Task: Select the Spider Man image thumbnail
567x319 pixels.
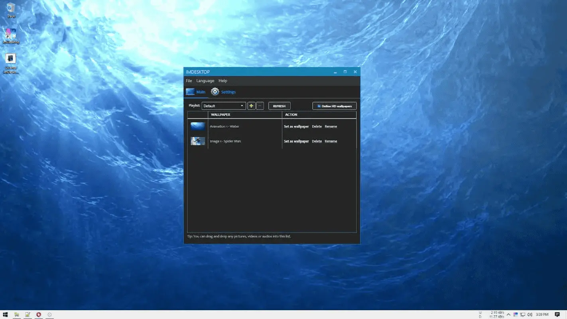Action: tap(198, 141)
